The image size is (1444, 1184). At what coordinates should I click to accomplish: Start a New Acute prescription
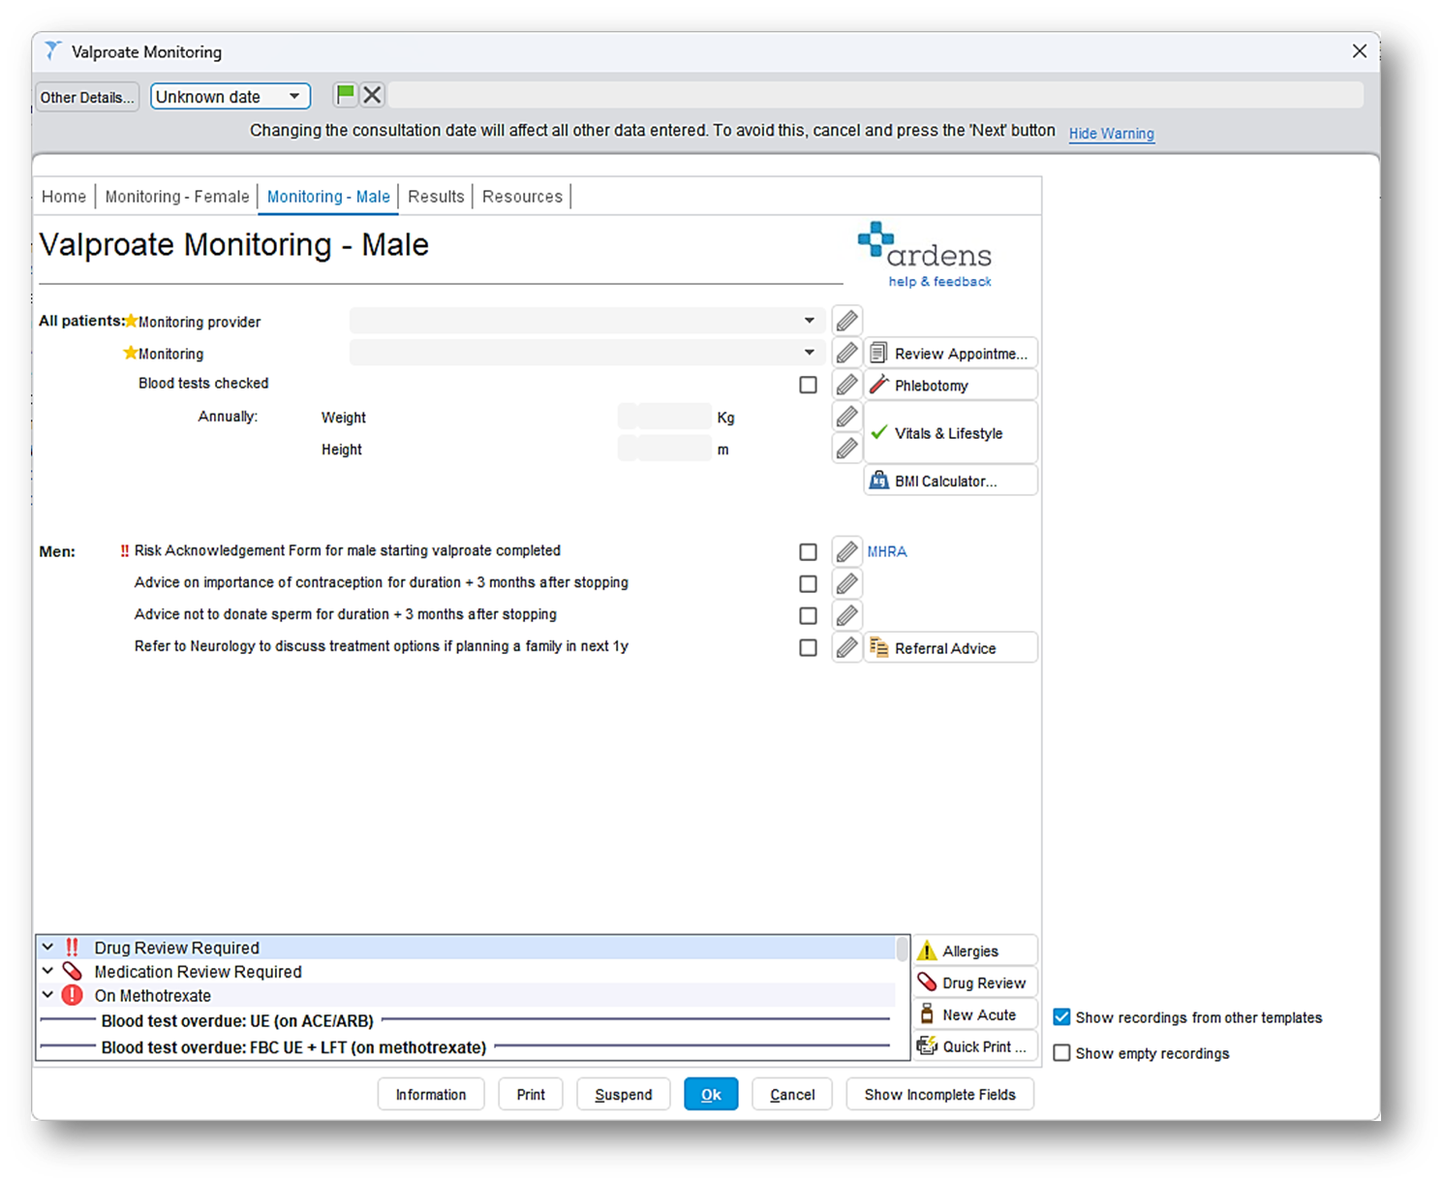(x=975, y=1014)
